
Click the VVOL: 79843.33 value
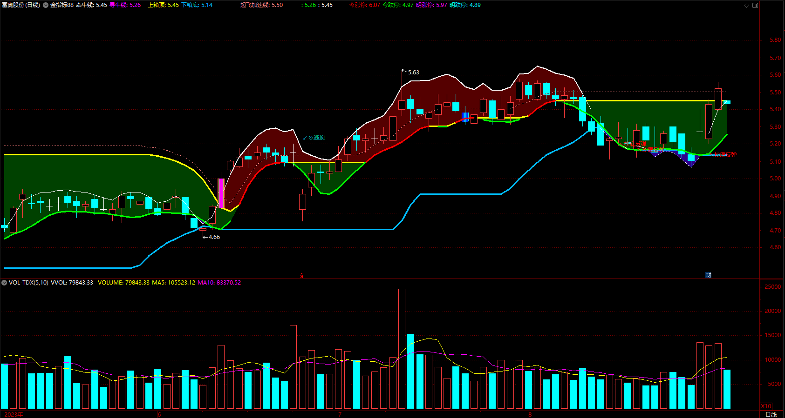tap(72, 283)
